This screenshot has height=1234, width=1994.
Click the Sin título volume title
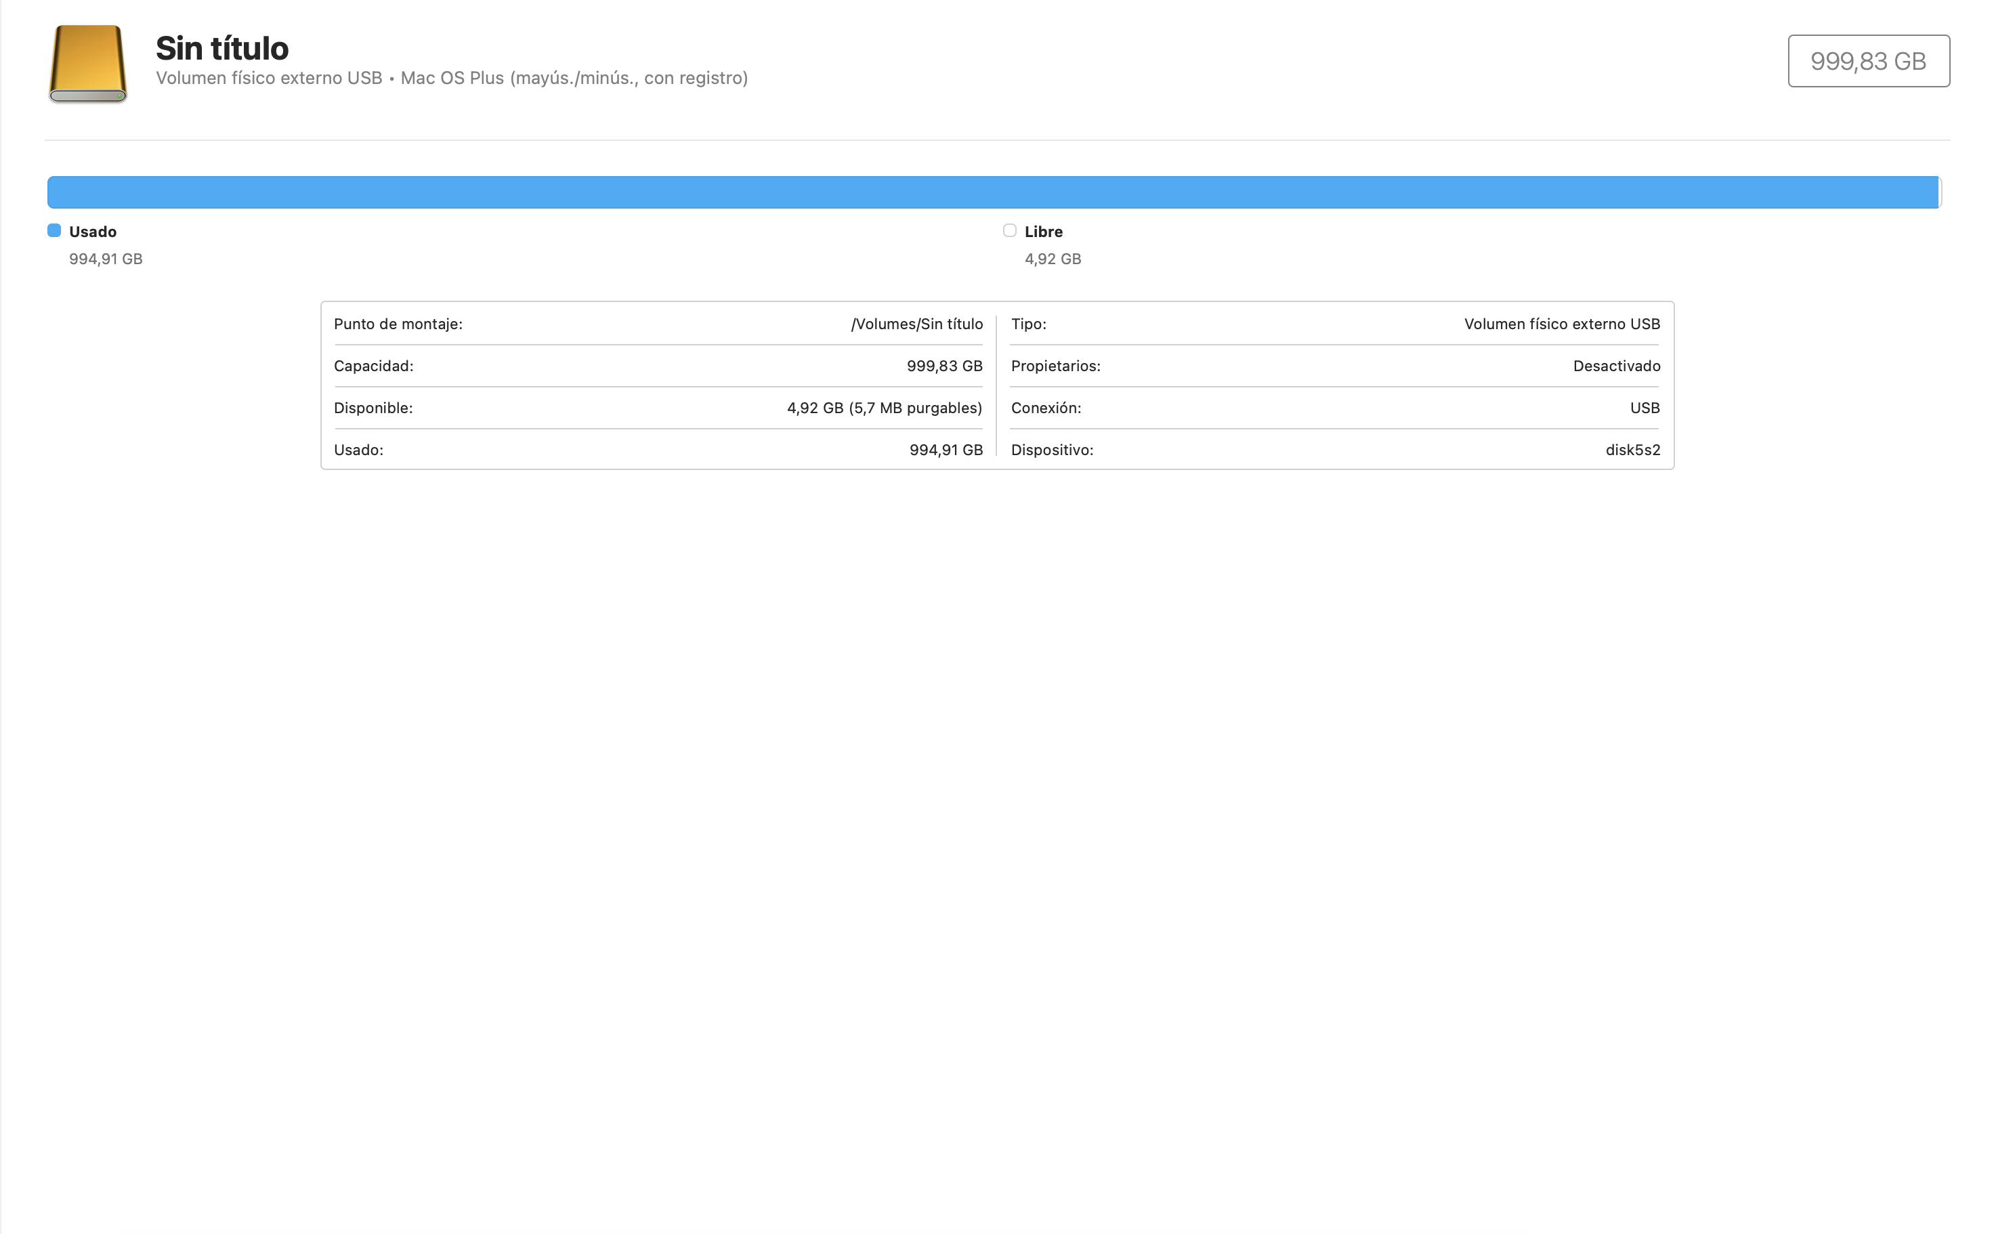point(222,48)
